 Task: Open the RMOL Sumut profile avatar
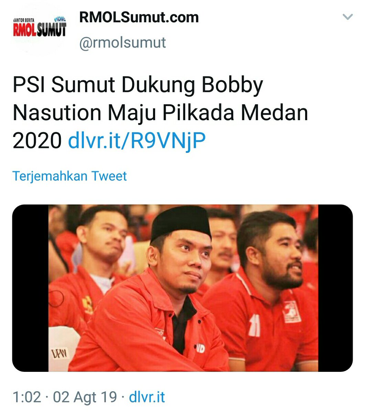click(39, 30)
